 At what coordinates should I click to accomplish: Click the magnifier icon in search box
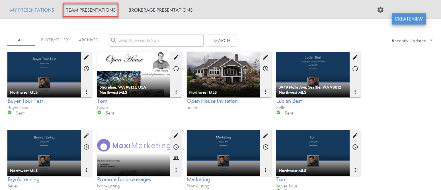(114, 40)
